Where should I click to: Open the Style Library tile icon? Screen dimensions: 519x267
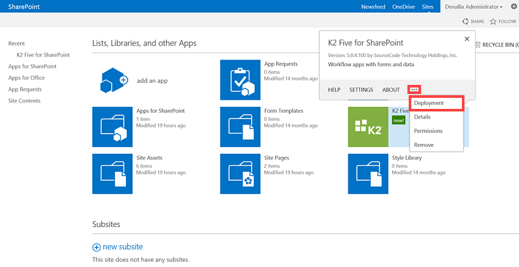368,174
